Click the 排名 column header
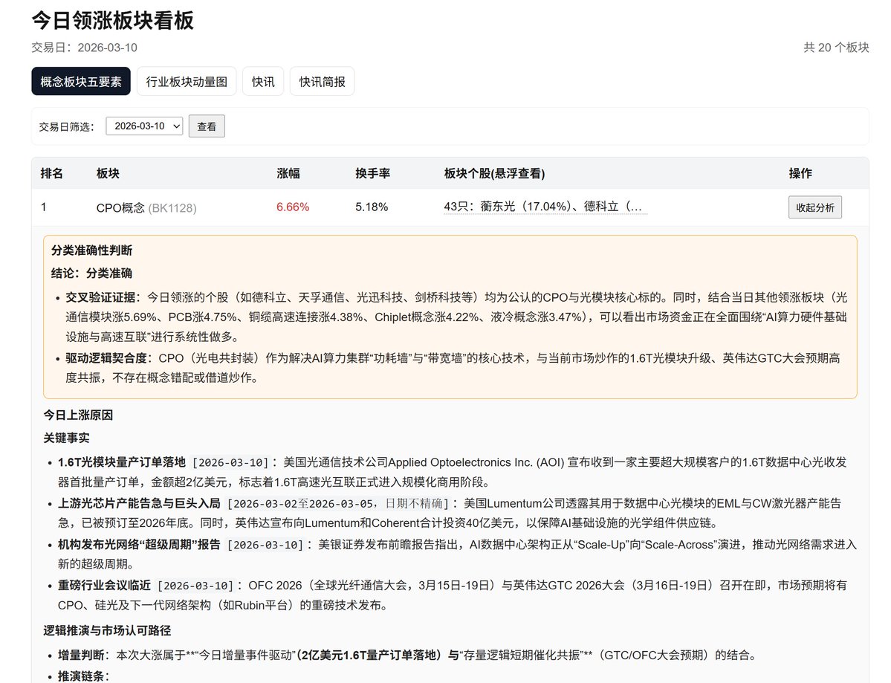 pyautogui.click(x=55, y=172)
